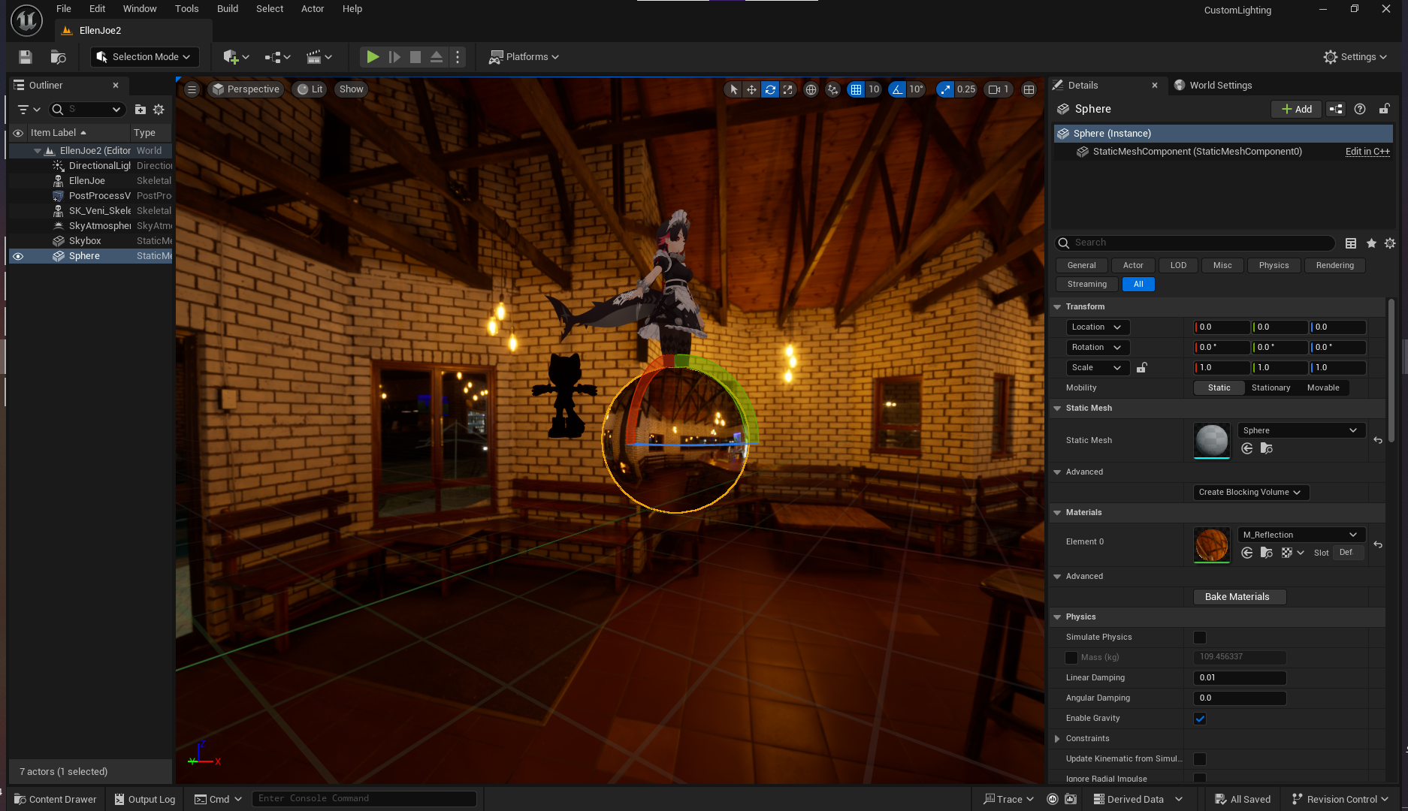The height and width of the screenshot is (811, 1408).
Task: Create new folder in Outliner
Action: pyautogui.click(x=140, y=110)
